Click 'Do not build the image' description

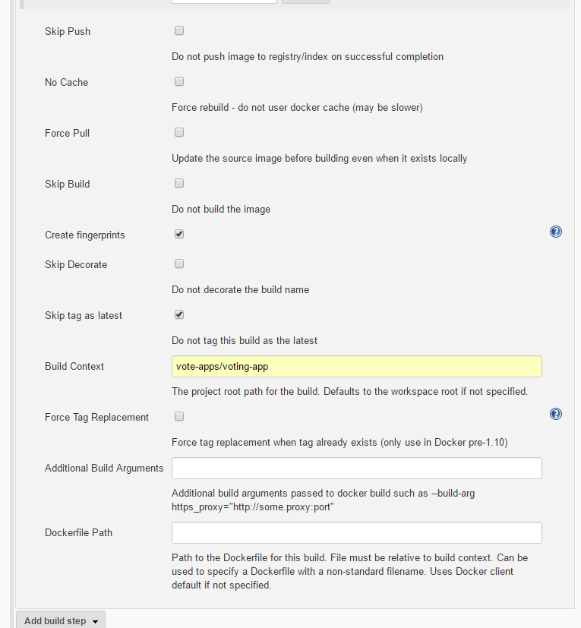tap(221, 209)
